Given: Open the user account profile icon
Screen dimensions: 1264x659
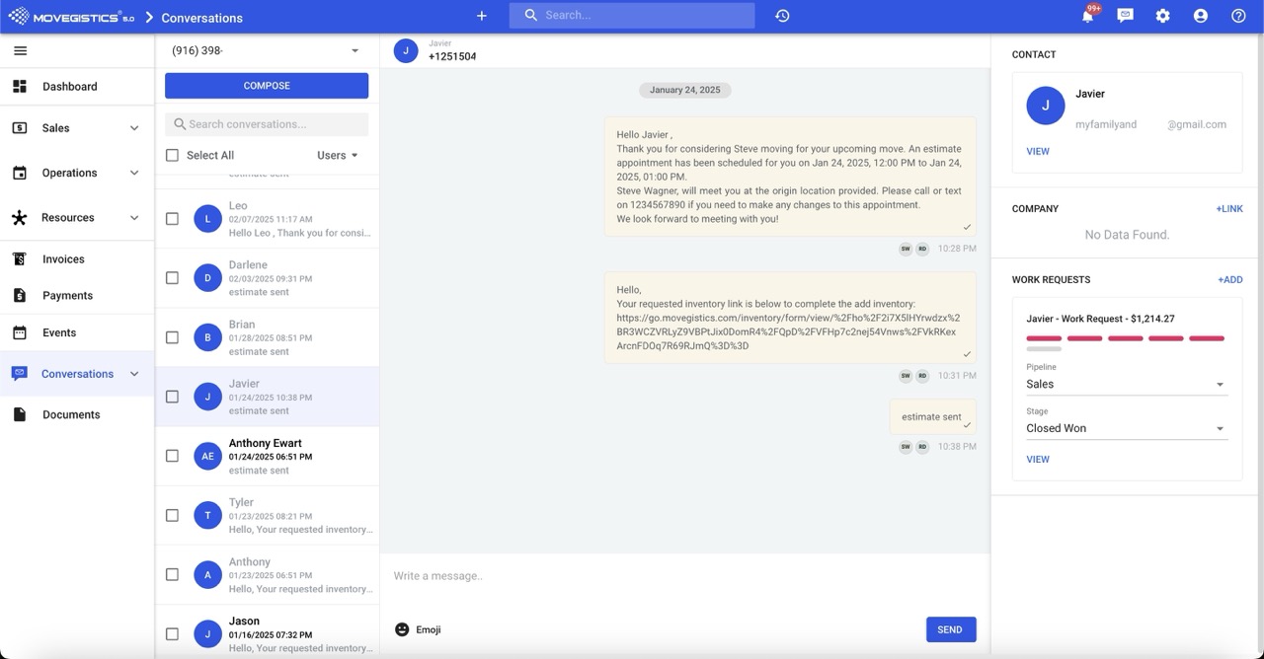Looking at the screenshot, I should tap(1200, 17).
